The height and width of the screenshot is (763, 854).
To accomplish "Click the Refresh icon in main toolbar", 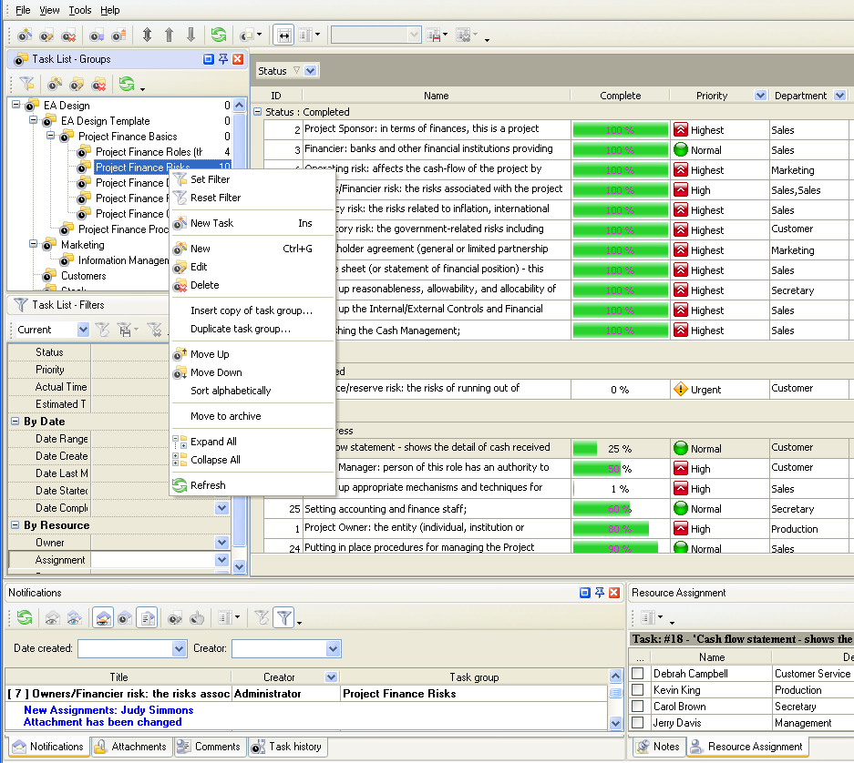I will point(219,36).
